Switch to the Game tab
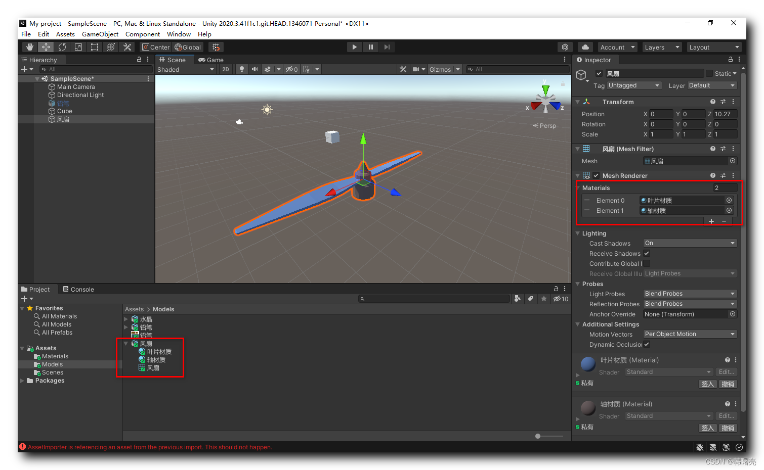This screenshot has width=764, height=470. click(x=211, y=60)
